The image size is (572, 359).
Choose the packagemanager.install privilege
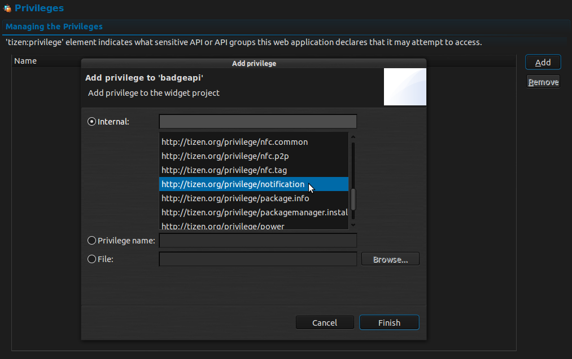point(254,212)
